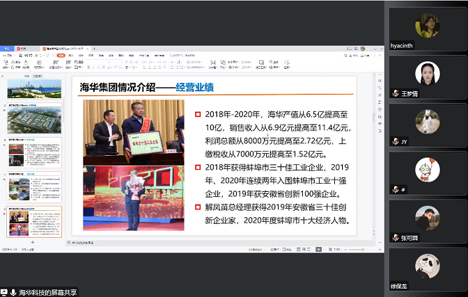
Task: Click the slide notes field below slide
Action: pos(209,242)
